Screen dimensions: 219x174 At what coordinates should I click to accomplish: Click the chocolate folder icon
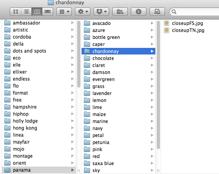pyautogui.click(x=87, y=58)
